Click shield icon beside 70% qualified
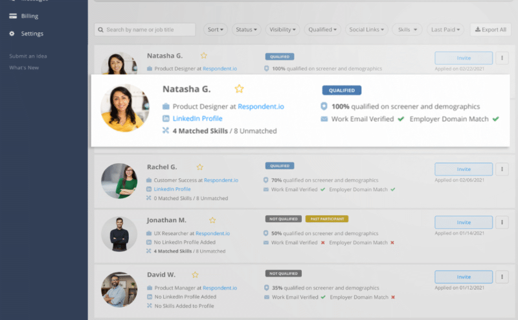 265,180
